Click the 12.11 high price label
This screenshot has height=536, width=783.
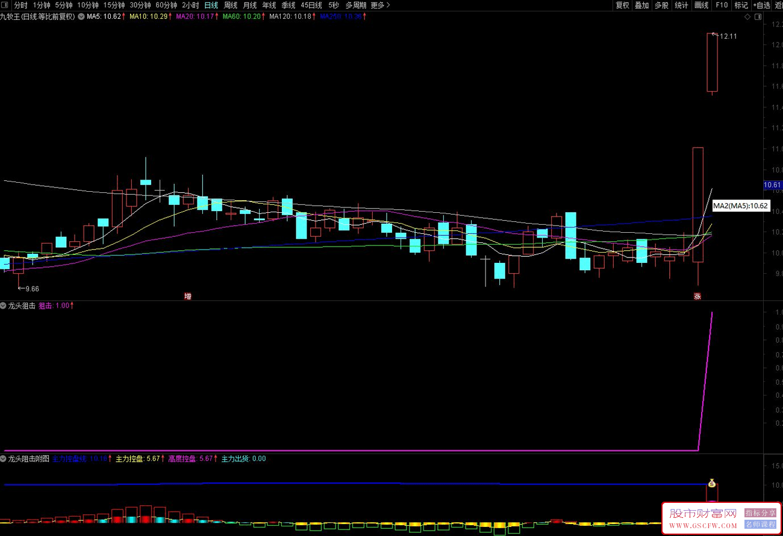[x=729, y=36]
